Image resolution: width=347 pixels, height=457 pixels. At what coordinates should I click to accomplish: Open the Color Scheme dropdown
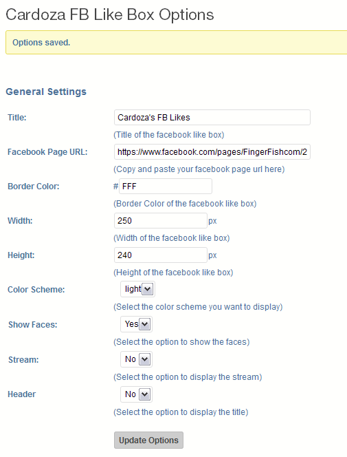[137, 289]
